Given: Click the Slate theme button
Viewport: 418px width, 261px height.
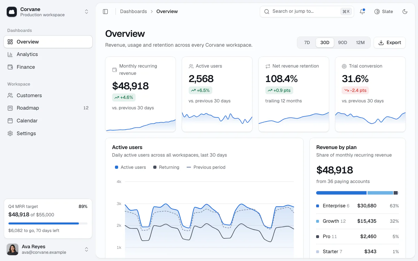Looking at the screenshot, I should click(384, 12).
